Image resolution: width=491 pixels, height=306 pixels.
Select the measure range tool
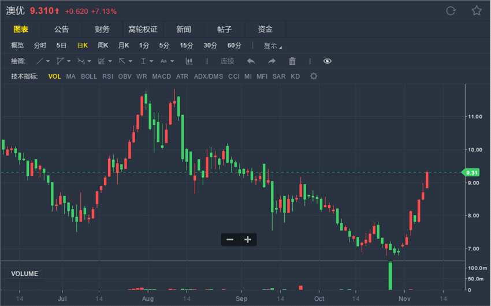[x=143, y=61]
